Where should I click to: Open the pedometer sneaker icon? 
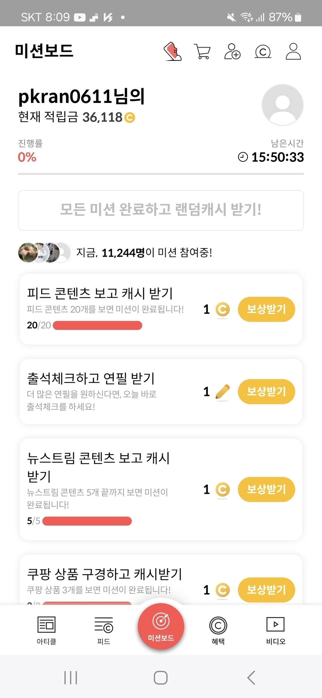(173, 52)
